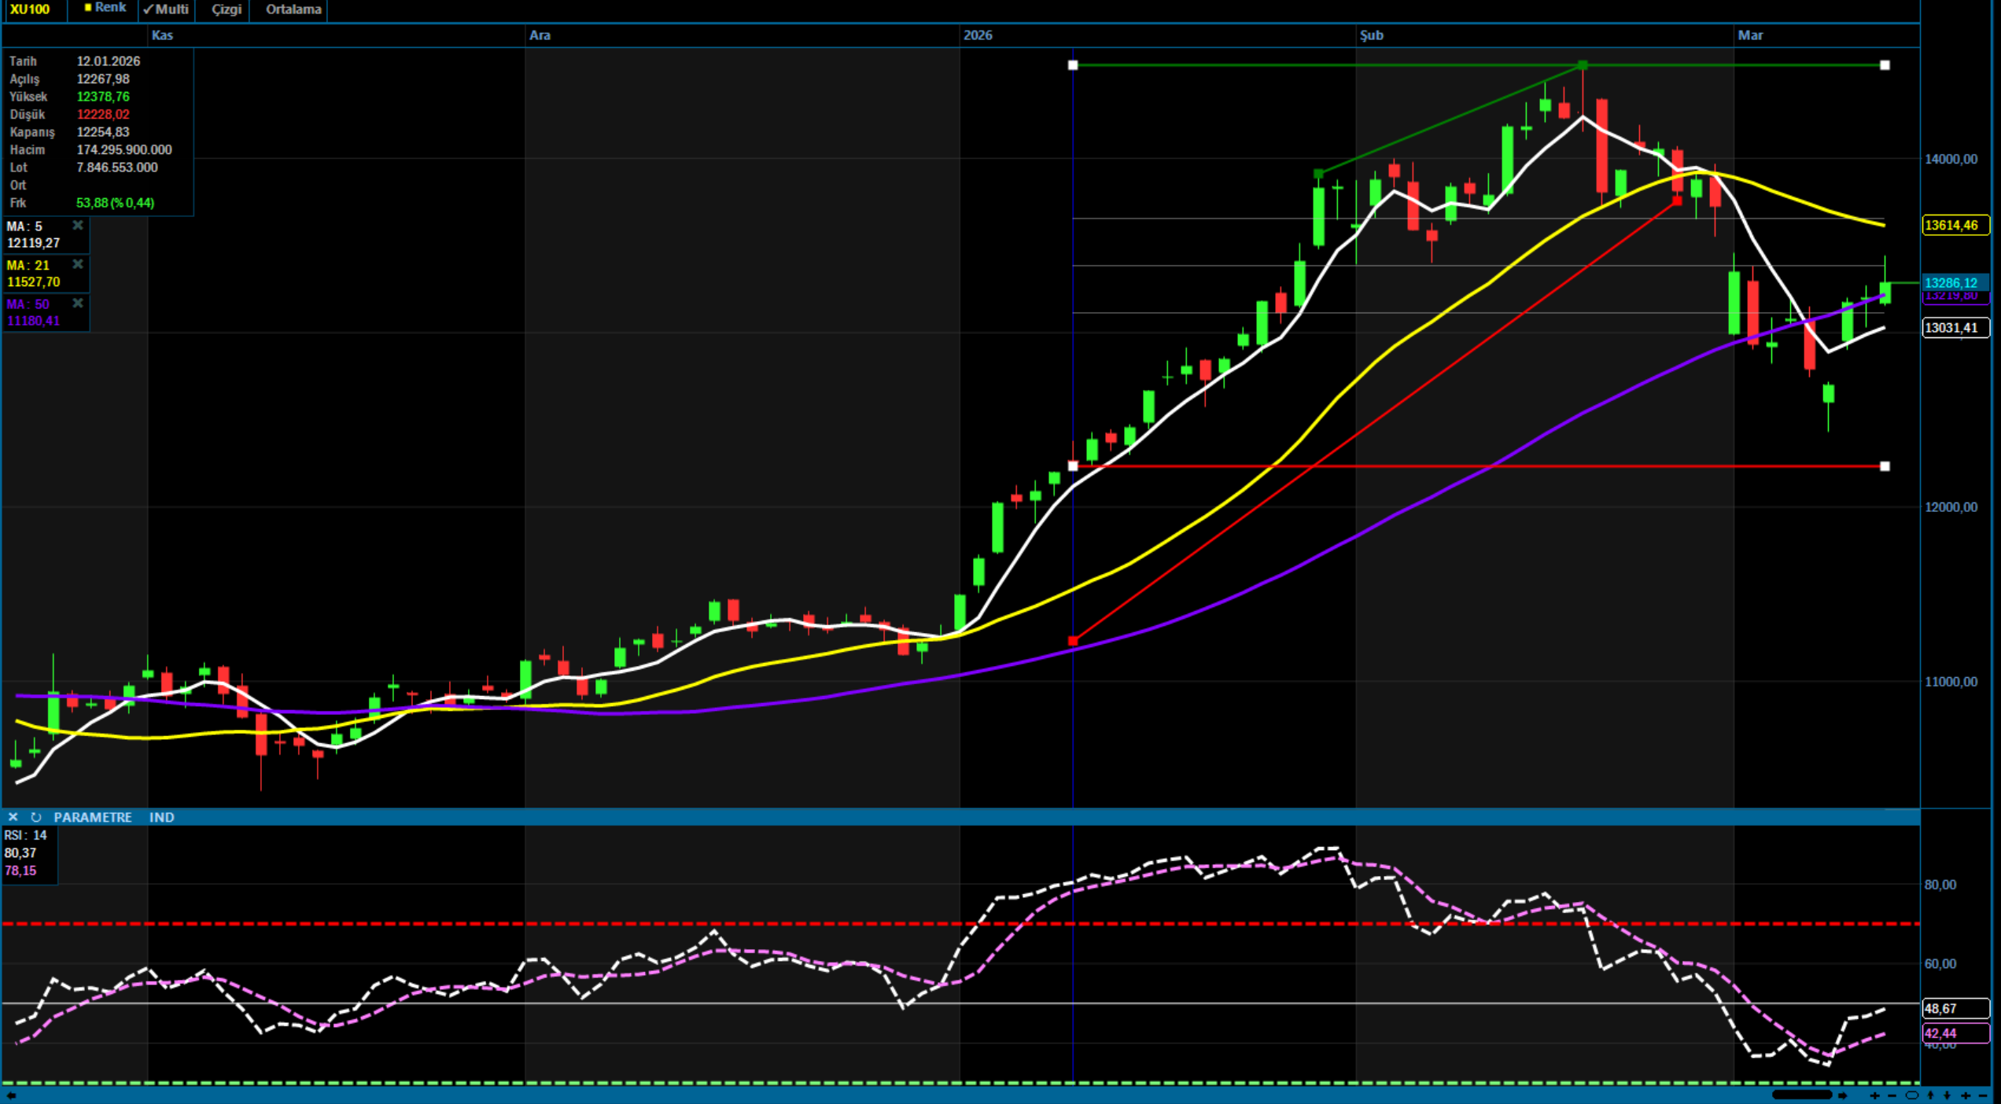Open the Renk color option
Screen dimensions: 2001x1104
tap(105, 8)
